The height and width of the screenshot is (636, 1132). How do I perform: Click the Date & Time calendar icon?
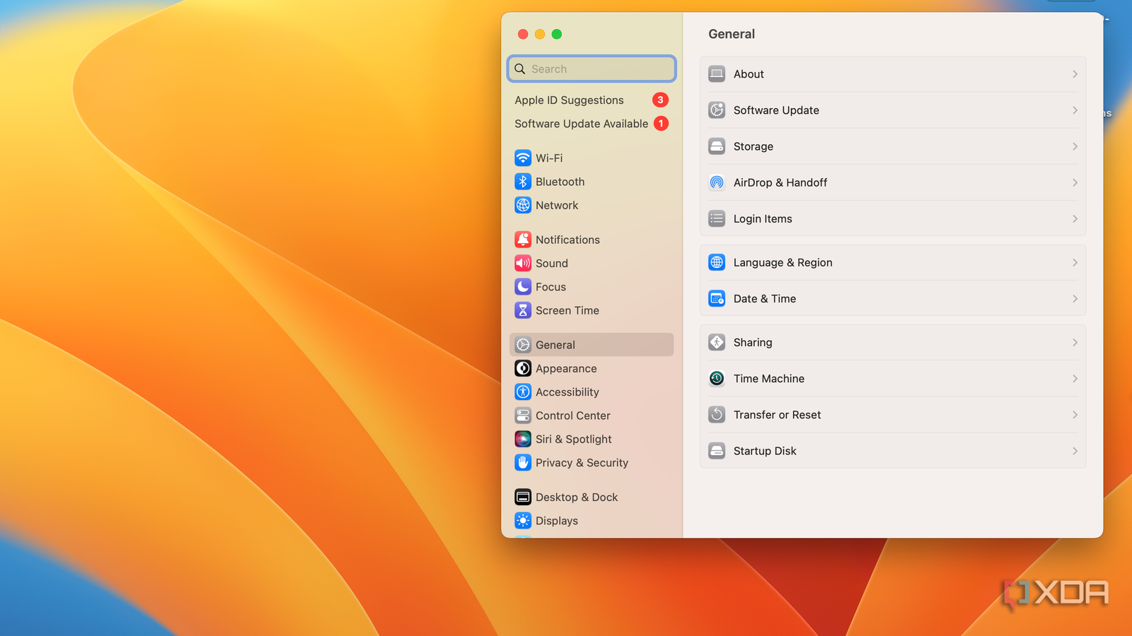(717, 299)
